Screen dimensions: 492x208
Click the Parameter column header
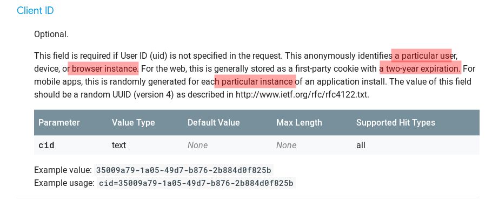coord(59,123)
